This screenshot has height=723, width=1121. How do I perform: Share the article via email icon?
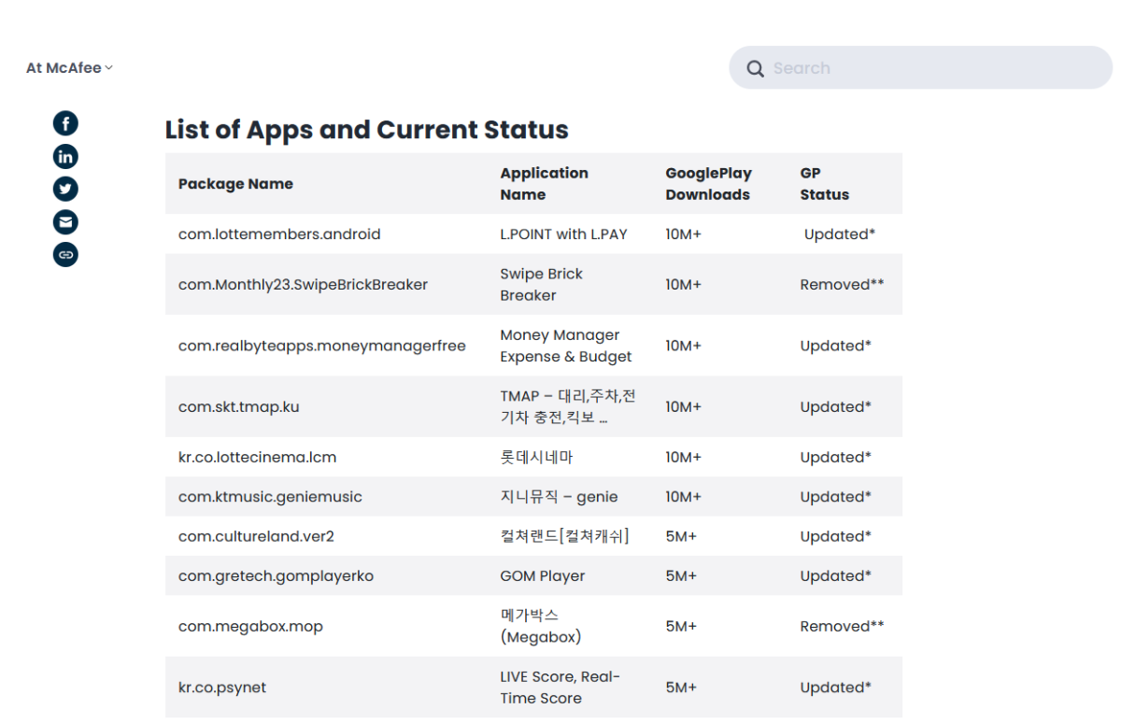click(x=65, y=221)
